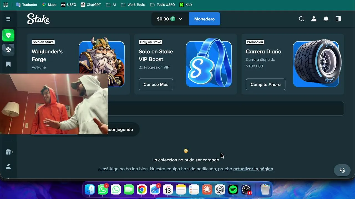
Task: Click the Carrera Diaria title
Action: (x=263, y=52)
